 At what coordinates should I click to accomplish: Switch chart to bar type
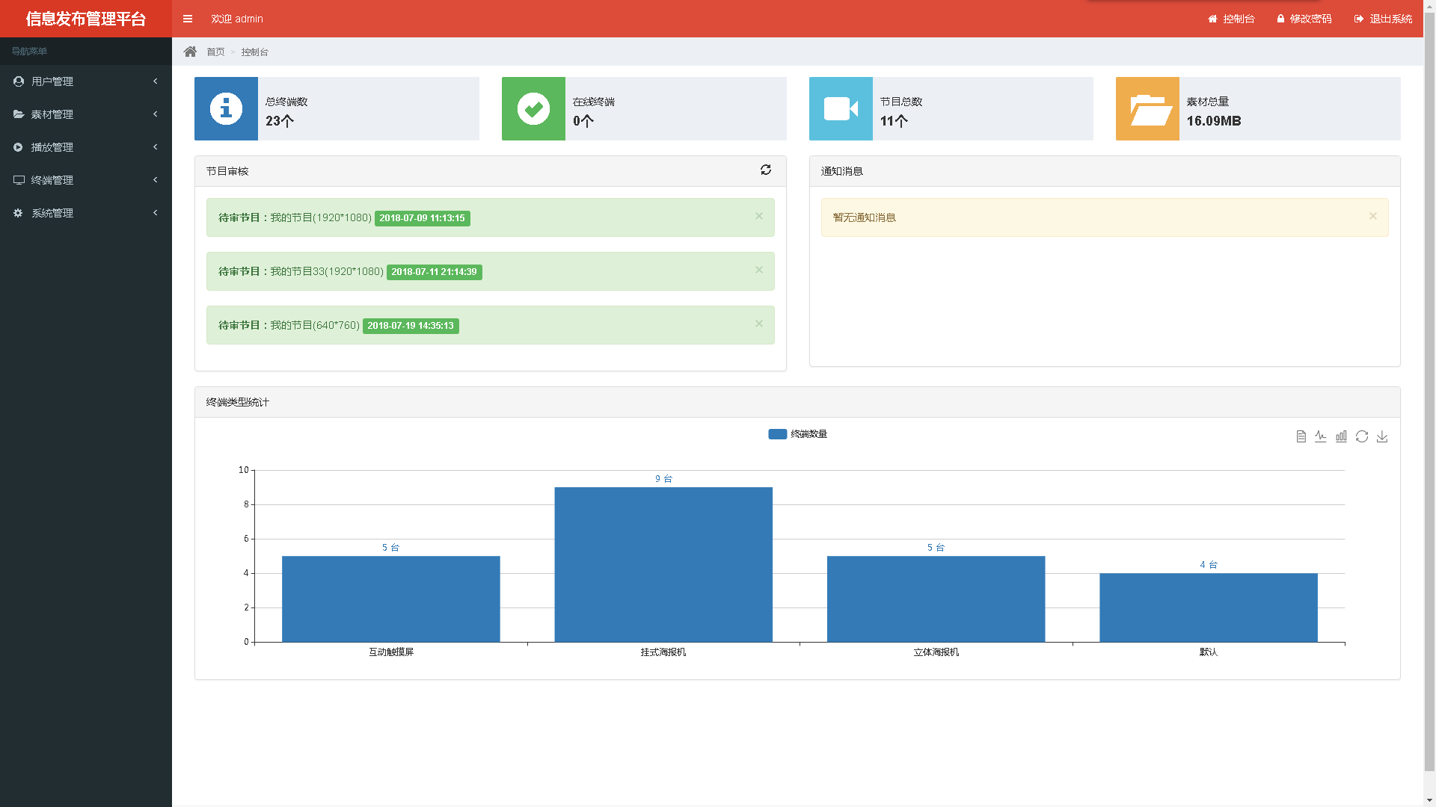click(1341, 436)
